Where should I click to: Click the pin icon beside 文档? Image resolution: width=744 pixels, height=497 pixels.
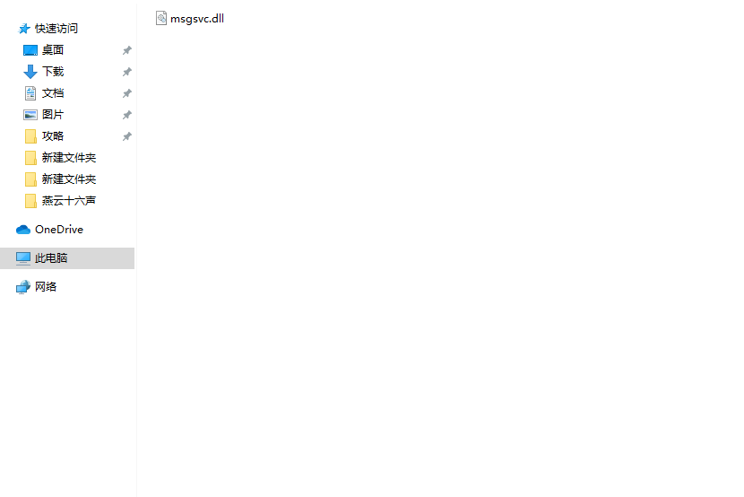pos(126,93)
